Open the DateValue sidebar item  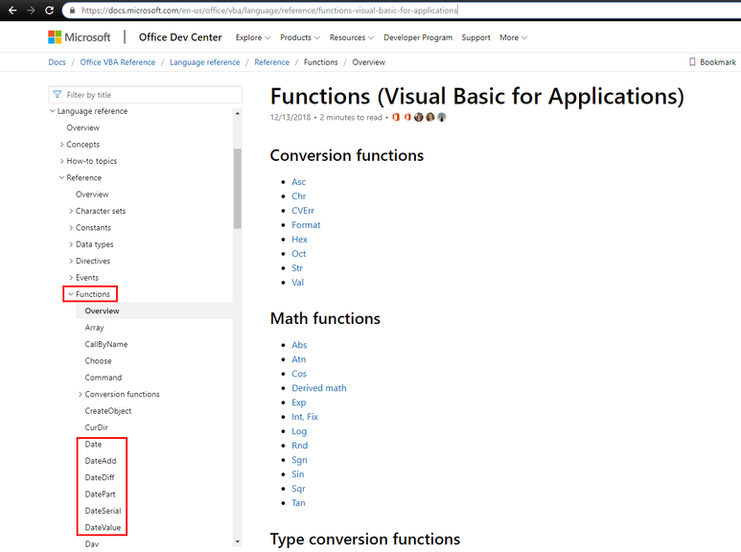tap(103, 527)
